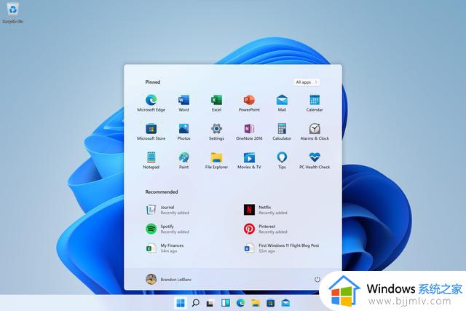Viewport: 466px width, 311px height.
Task: Open Widgets from the taskbar
Action: pyautogui.click(x=226, y=303)
